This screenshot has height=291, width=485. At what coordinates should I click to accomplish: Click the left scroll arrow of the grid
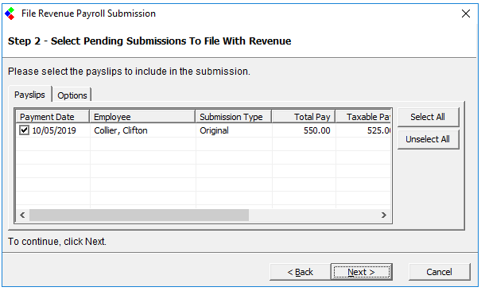pos(22,215)
